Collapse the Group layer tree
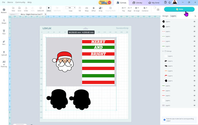The width and height of the screenshot is (198, 125). [x=163, y=51]
